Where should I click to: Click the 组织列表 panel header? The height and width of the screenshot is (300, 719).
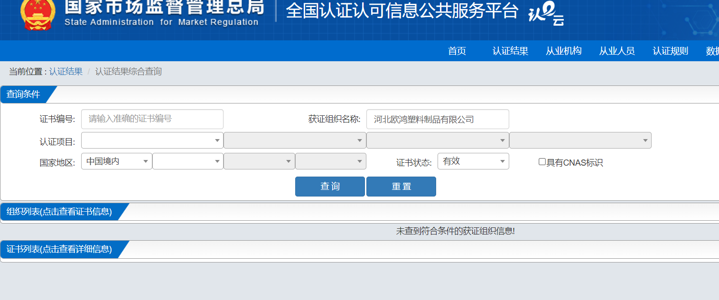59,212
